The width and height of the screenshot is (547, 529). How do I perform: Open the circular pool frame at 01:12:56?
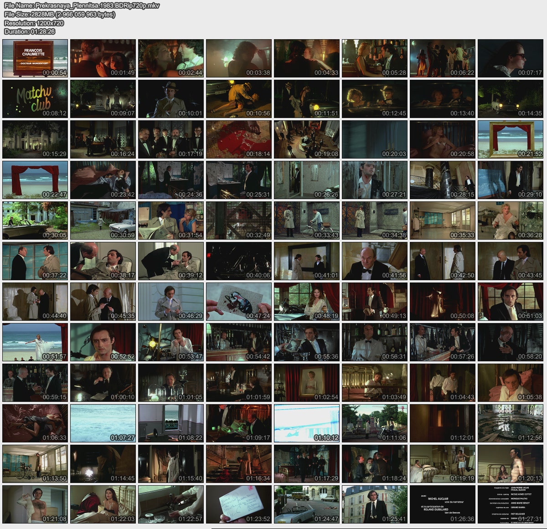pyautogui.click(x=510, y=423)
